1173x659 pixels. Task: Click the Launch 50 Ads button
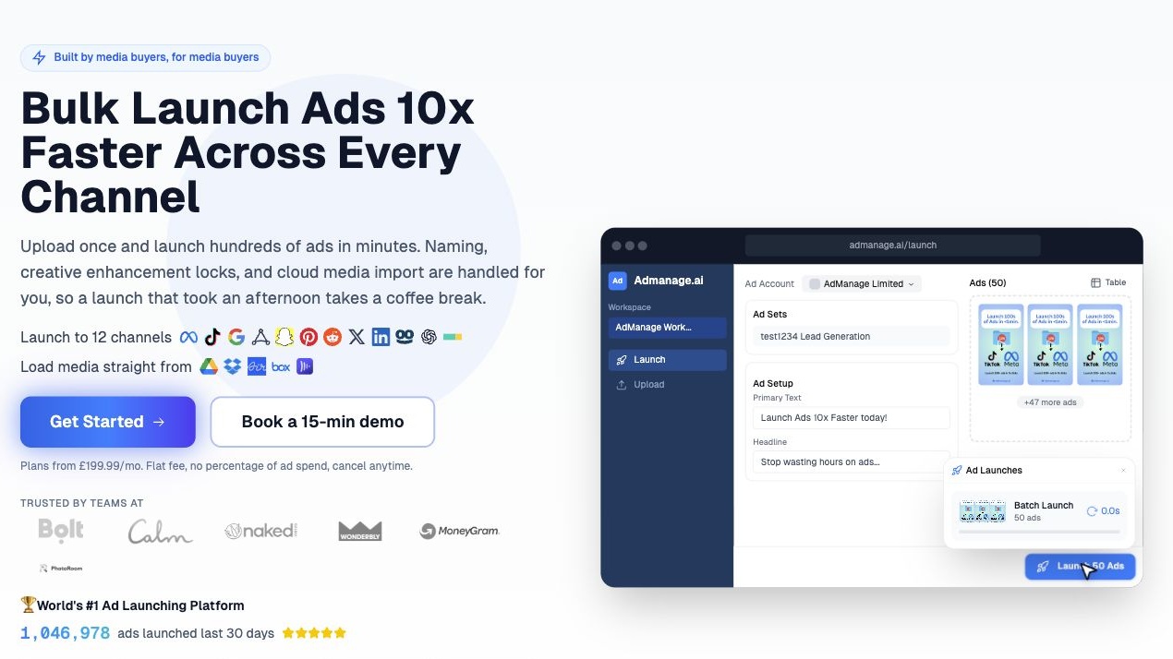pyautogui.click(x=1080, y=566)
